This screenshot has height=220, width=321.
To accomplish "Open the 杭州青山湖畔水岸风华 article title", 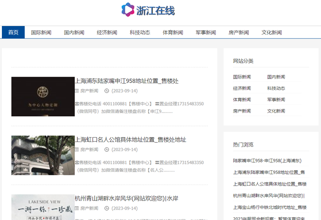I will (127, 198).
